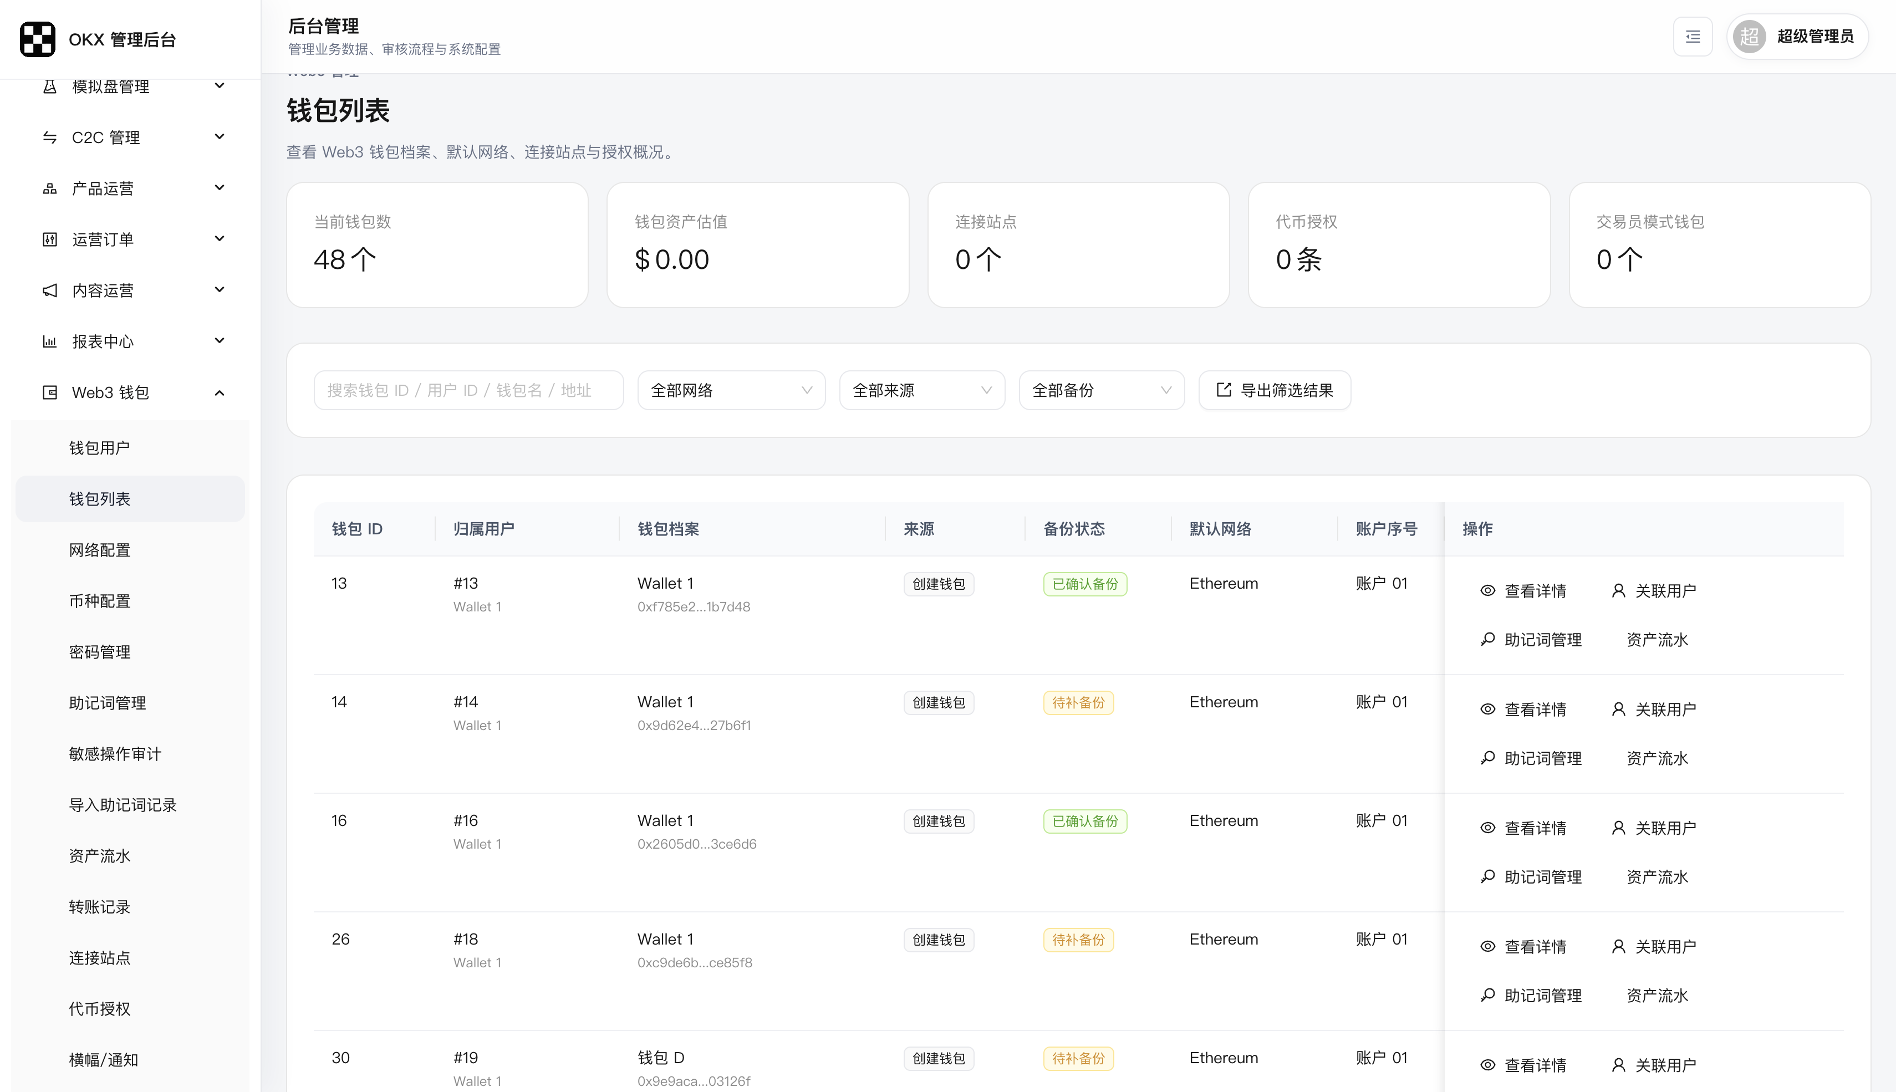Click the Web3 钱包 wallet icon

tap(49, 392)
